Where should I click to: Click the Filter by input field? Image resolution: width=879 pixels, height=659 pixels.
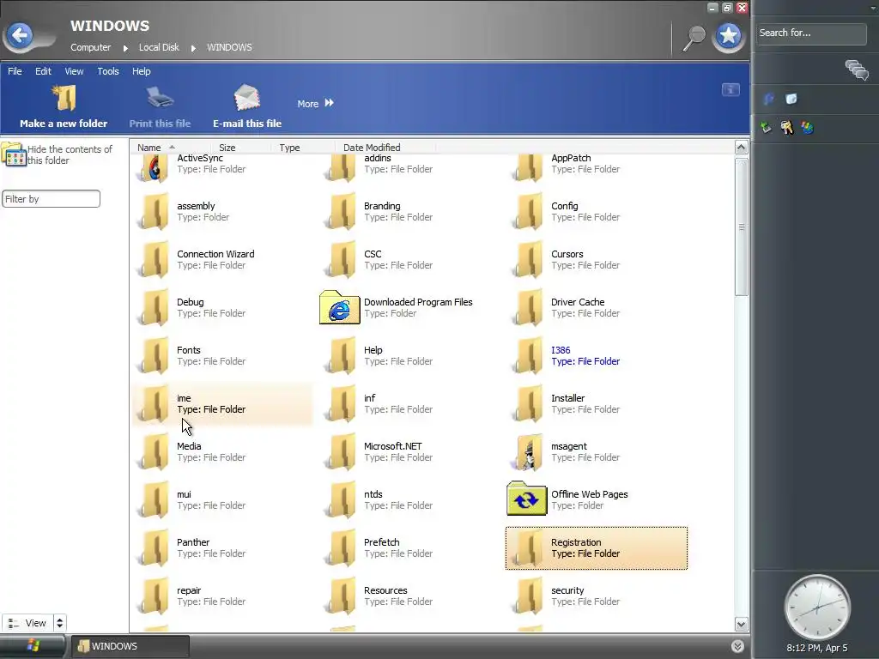click(x=51, y=199)
